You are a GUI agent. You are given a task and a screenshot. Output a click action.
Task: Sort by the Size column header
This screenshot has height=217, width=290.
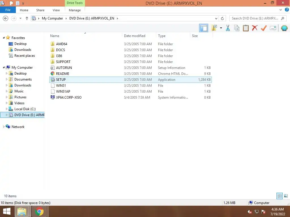coord(195,36)
